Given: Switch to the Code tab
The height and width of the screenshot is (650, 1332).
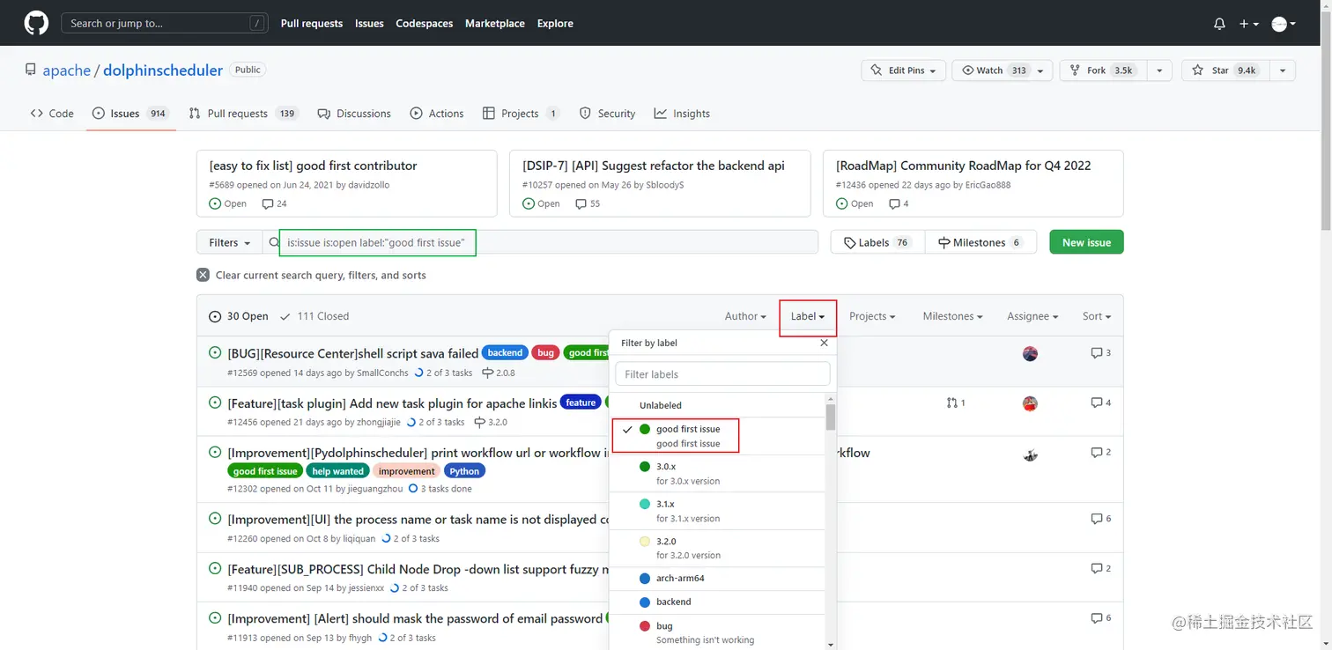Looking at the screenshot, I should [x=52, y=114].
